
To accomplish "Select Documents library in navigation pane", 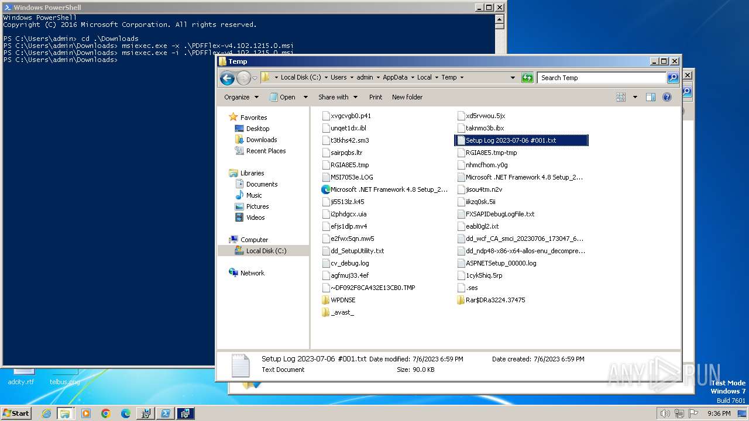I will click(x=262, y=184).
